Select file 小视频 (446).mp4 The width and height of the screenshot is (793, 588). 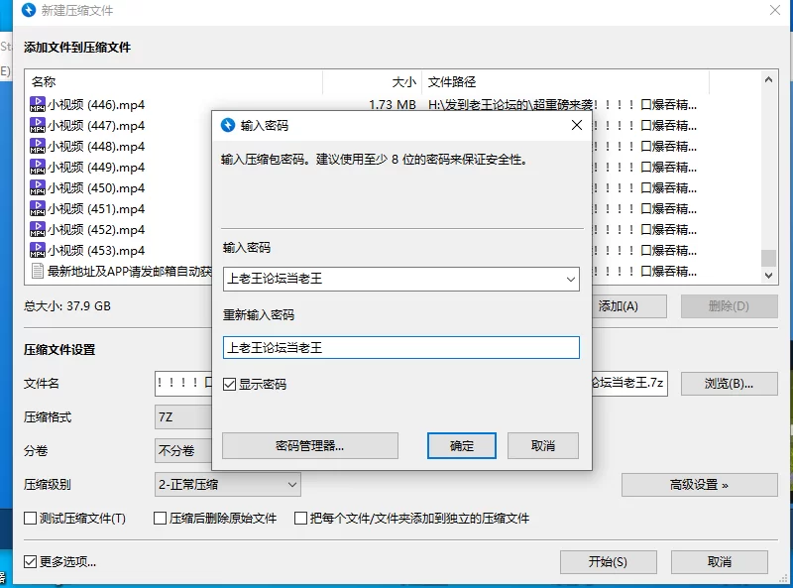coord(96,105)
